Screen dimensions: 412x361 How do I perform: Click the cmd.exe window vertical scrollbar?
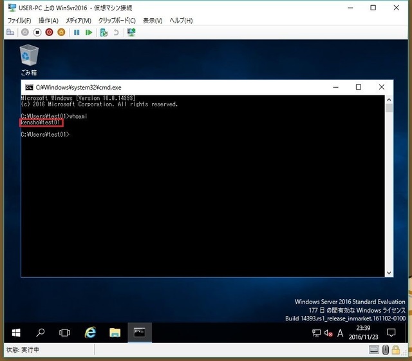(x=388, y=187)
